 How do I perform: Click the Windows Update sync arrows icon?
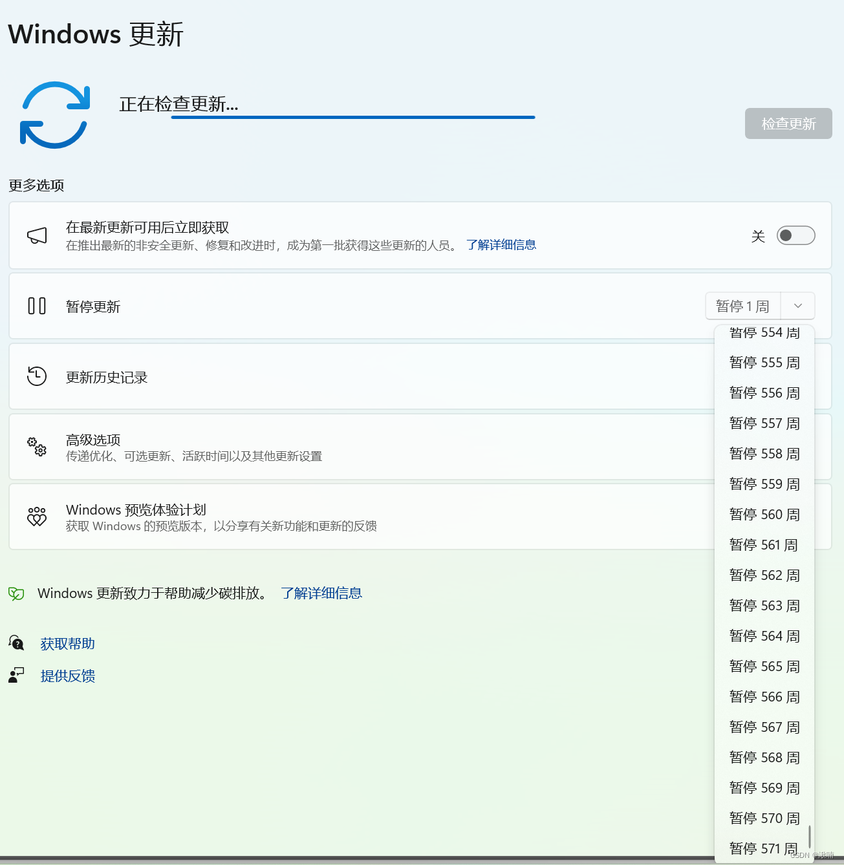[55, 115]
